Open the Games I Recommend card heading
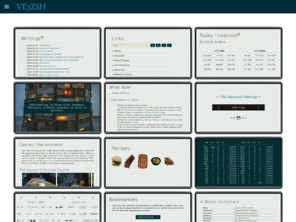Screen dimensions: 296x222 pos(41,145)
